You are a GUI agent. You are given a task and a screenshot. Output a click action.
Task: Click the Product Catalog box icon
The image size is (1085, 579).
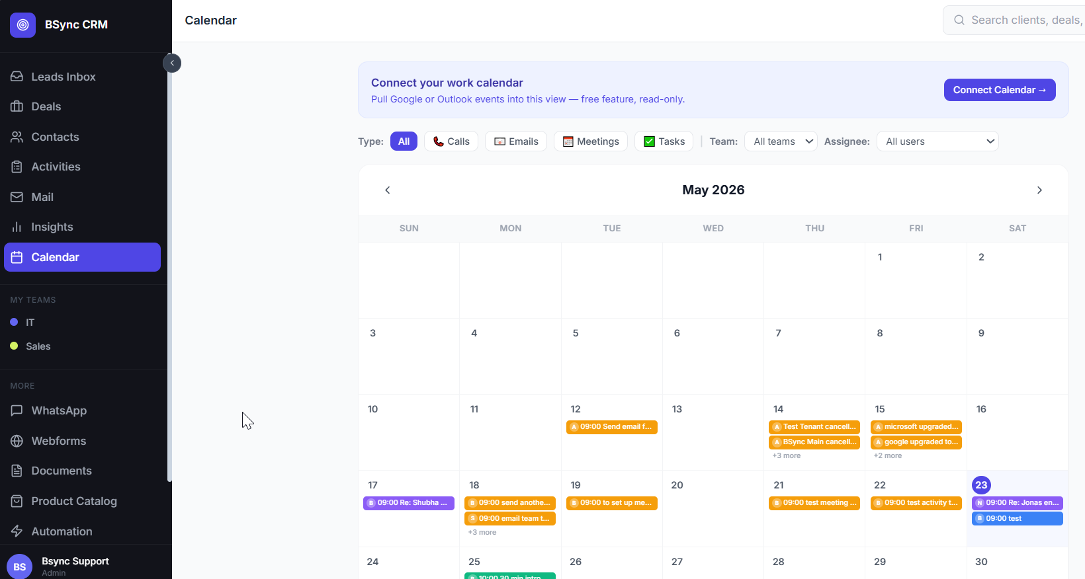click(17, 501)
